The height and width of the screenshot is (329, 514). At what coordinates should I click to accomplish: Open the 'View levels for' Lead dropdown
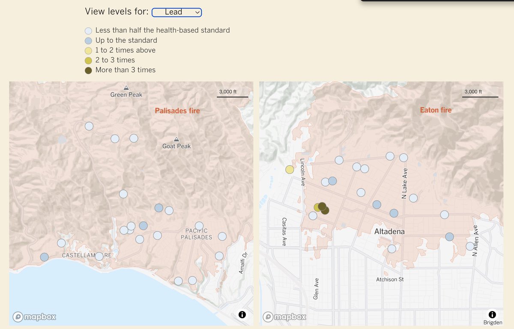tap(176, 12)
